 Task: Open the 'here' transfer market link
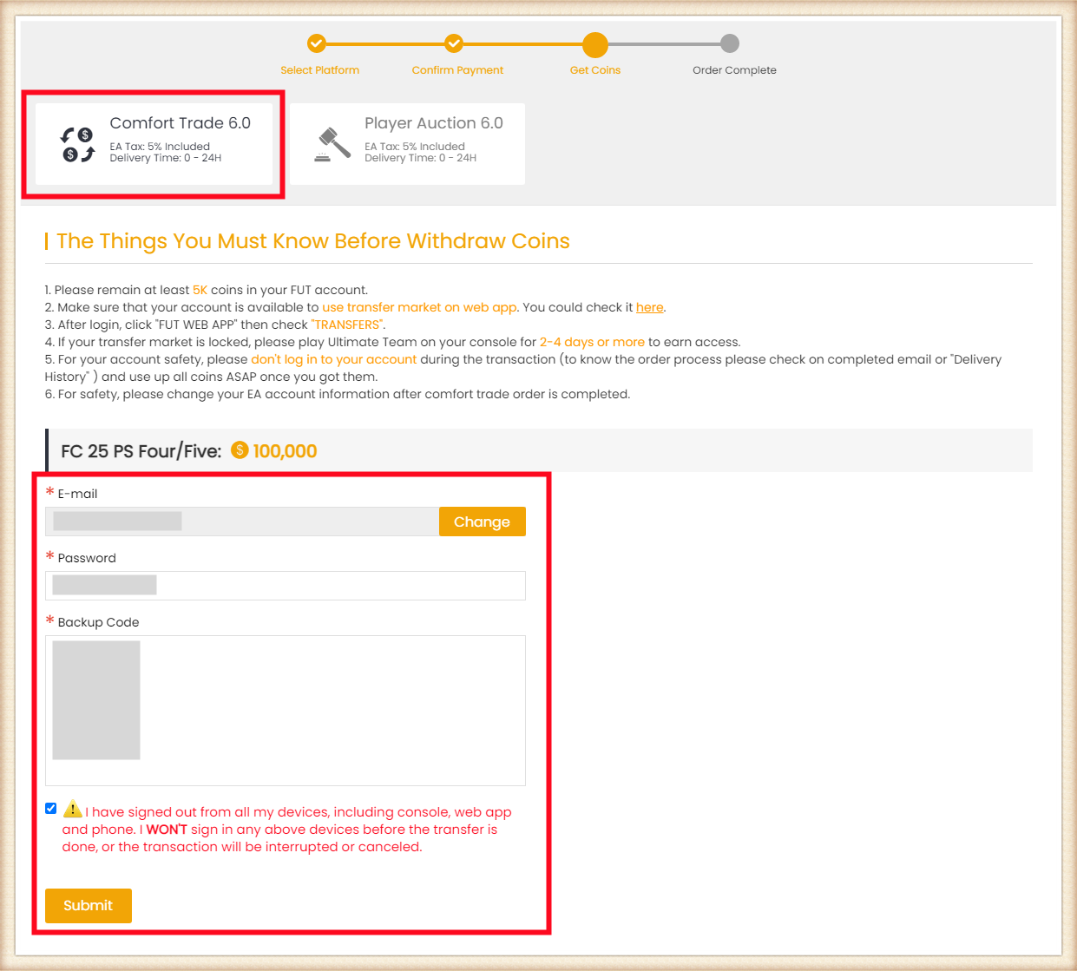click(x=649, y=307)
